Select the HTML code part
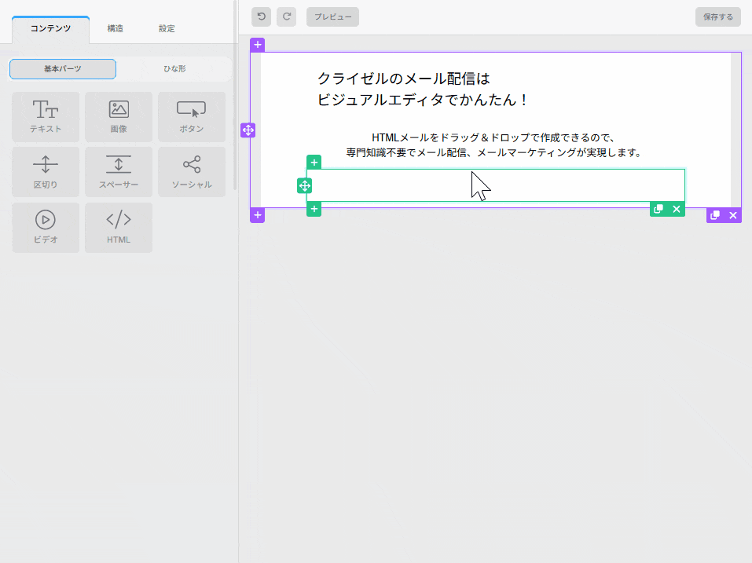Image resolution: width=752 pixels, height=563 pixels. pyautogui.click(x=119, y=228)
